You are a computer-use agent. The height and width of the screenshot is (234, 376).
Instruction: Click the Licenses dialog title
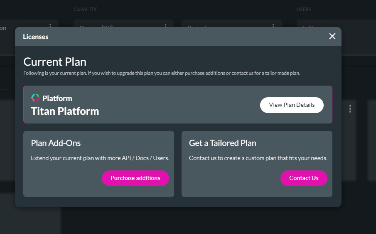click(x=36, y=37)
